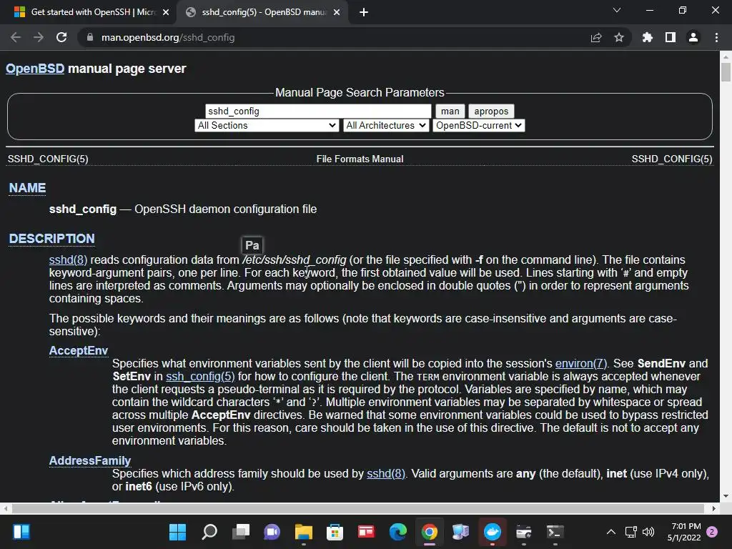
Task: Run apropos search button
Action: pos(491,111)
